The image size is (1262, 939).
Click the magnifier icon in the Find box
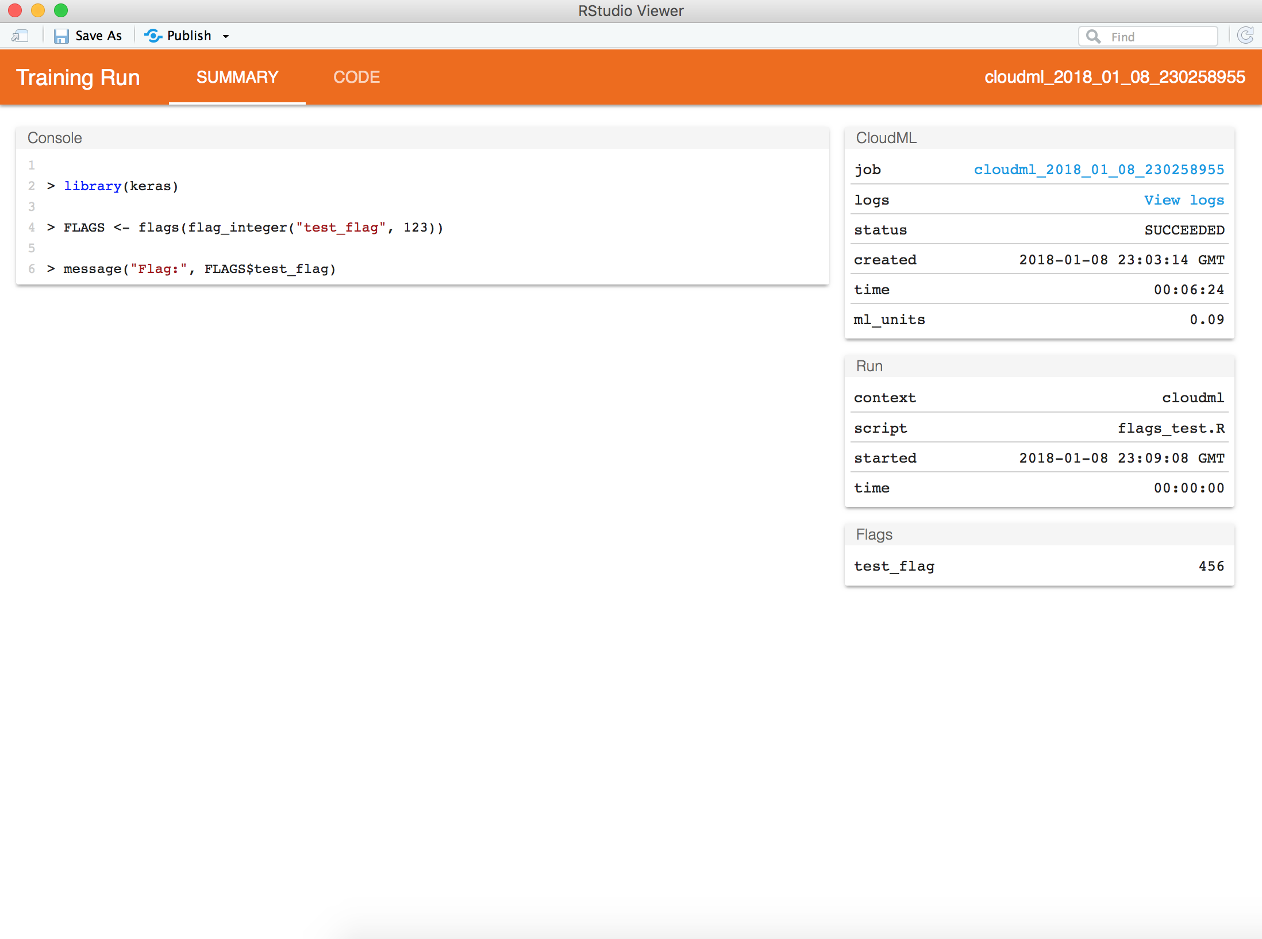click(x=1094, y=36)
